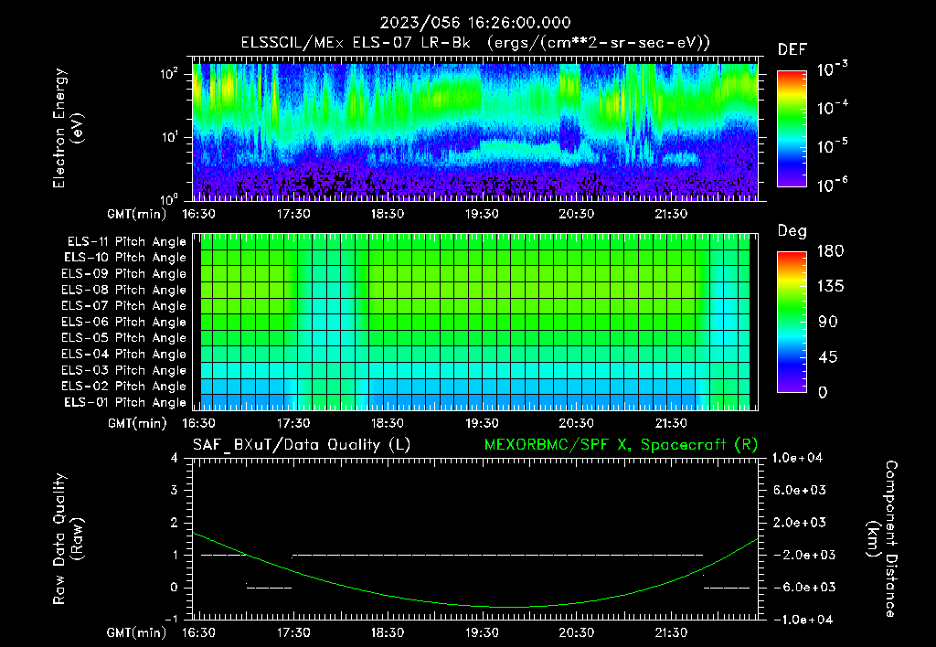Select the ELS-04 Pitch Angle row label
This screenshot has height=647, width=936.
[124, 354]
